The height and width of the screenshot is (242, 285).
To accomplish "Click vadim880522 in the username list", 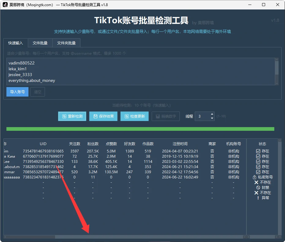I will coord(21,63).
